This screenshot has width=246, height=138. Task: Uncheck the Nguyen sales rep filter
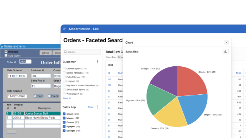pyautogui.click(x=64, y=127)
